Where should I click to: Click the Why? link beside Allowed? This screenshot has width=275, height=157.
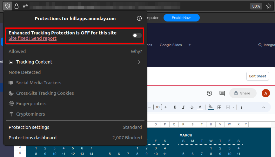(136, 51)
